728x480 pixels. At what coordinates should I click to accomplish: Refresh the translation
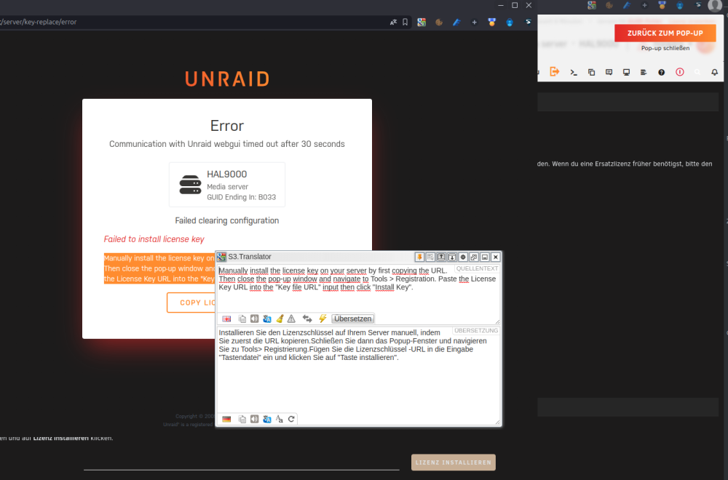click(x=291, y=419)
